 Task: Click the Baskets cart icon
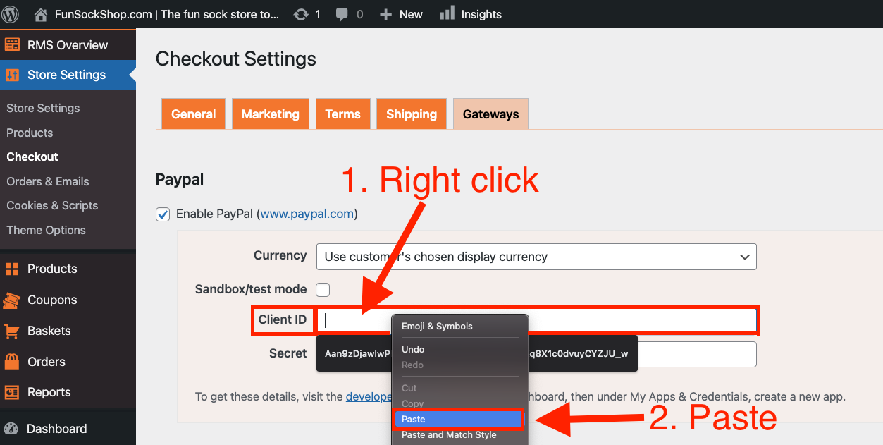click(12, 331)
